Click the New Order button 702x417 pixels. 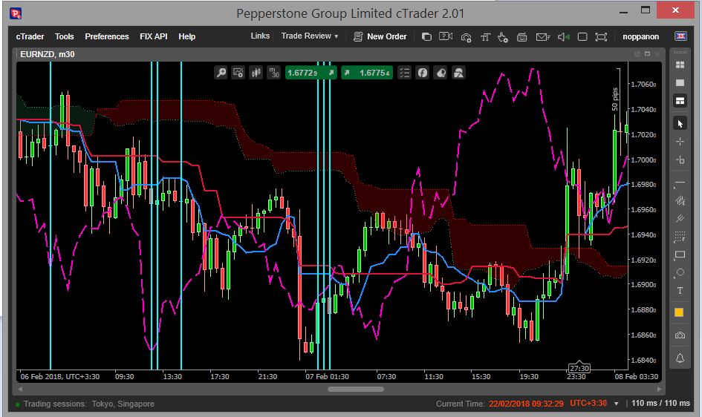(380, 36)
